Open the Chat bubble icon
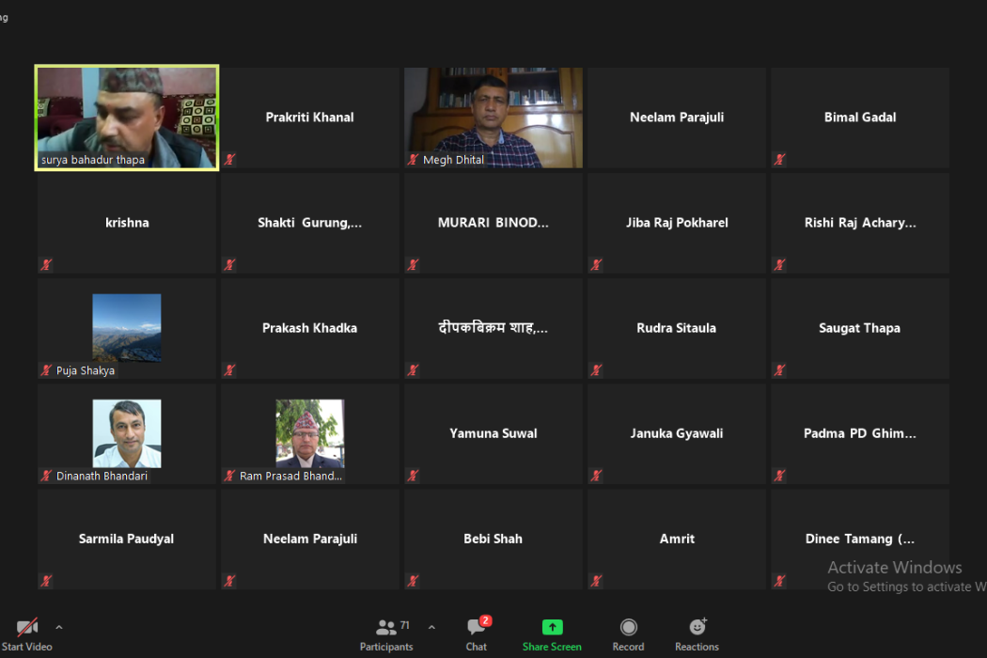This screenshot has height=658, width=987. (x=476, y=627)
